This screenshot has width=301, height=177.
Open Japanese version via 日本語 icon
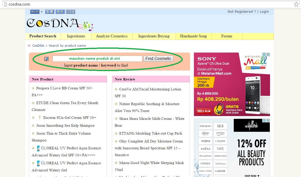click(71, 11)
